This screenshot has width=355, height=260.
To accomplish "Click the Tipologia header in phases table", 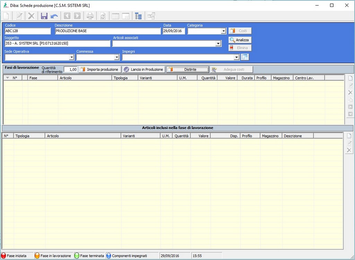I will point(125,78).
